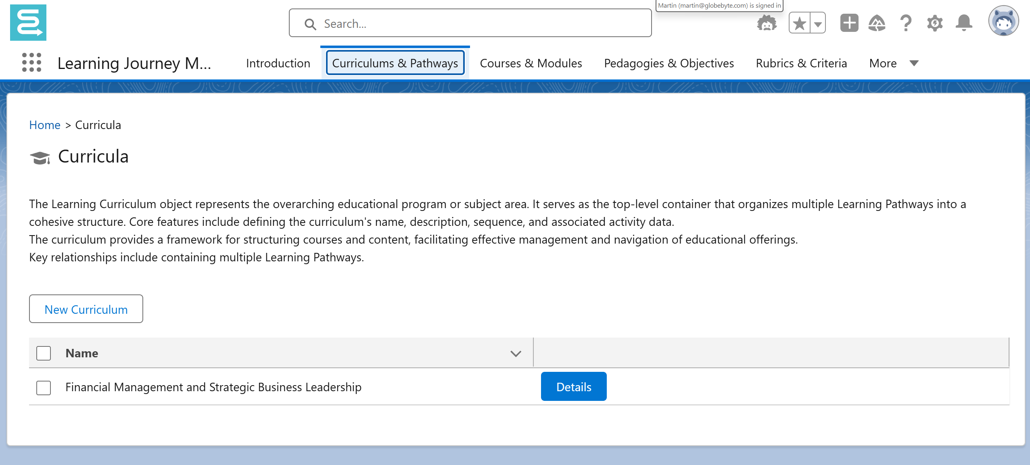This screenshot has width=1030, height=465.
Task: Open the Setup gear icon
Action: (x=934, y=23)
